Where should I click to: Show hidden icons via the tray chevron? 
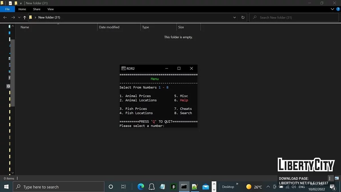(x=268, y=187)
